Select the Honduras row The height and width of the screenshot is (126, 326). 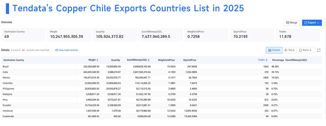click(x=161, y=111)
